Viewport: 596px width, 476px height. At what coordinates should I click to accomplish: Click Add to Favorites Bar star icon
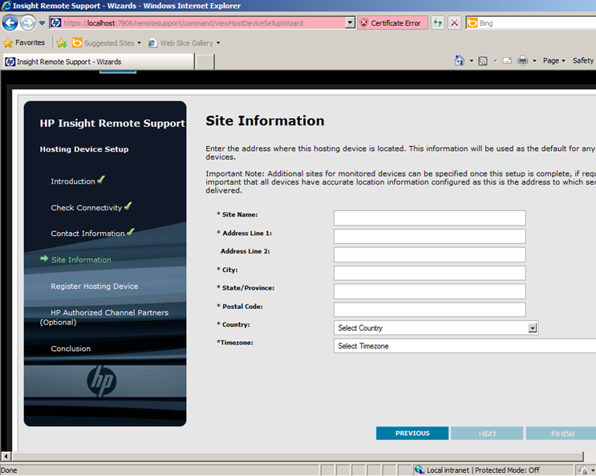tap(62, 43)
